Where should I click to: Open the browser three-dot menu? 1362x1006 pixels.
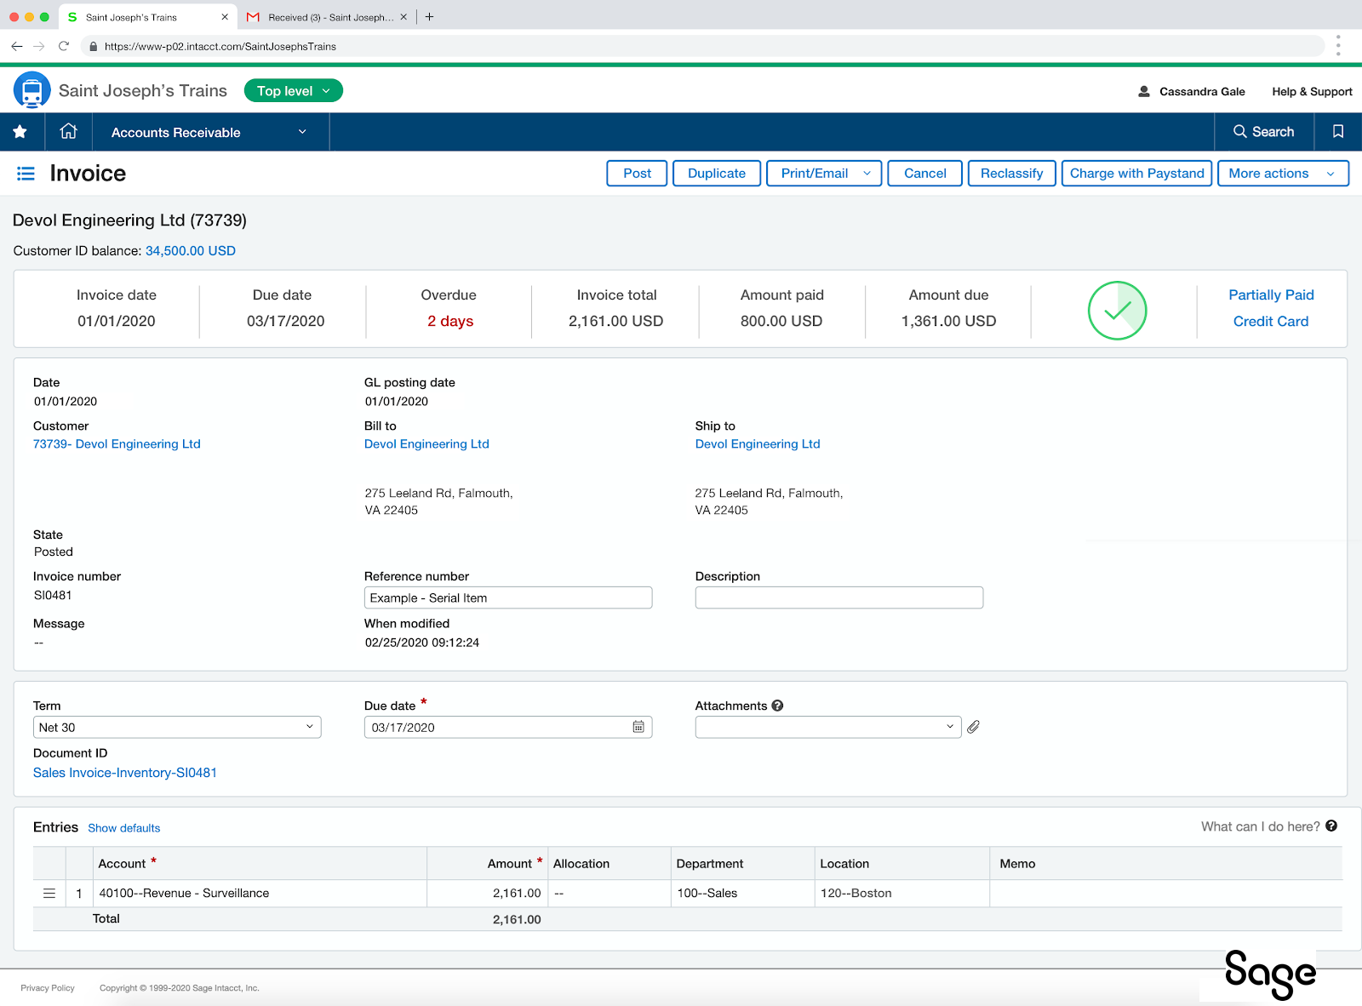click(1338, 46)
